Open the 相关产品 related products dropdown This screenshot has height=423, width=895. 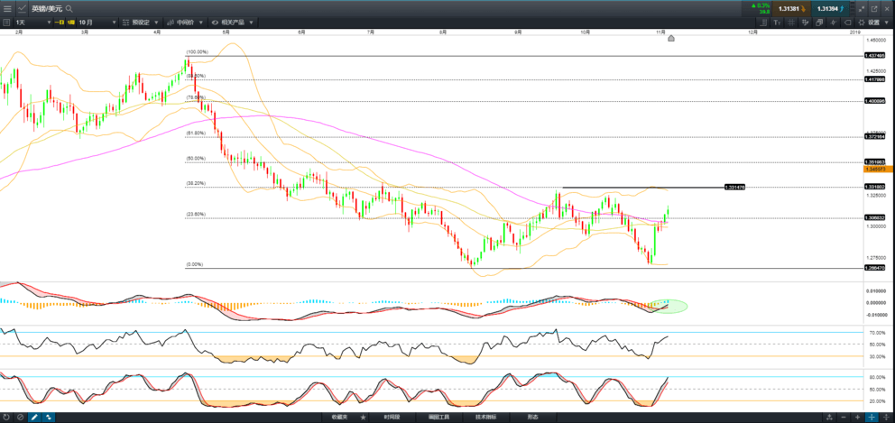233,23
